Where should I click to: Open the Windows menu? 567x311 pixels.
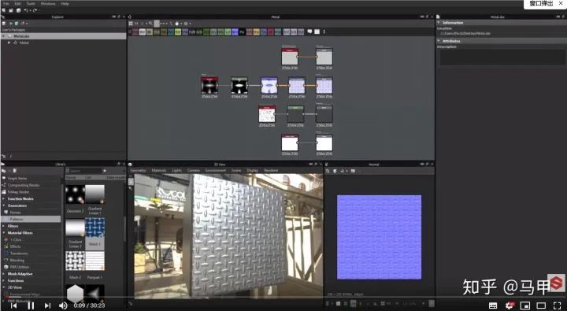[x=48, y=4]
